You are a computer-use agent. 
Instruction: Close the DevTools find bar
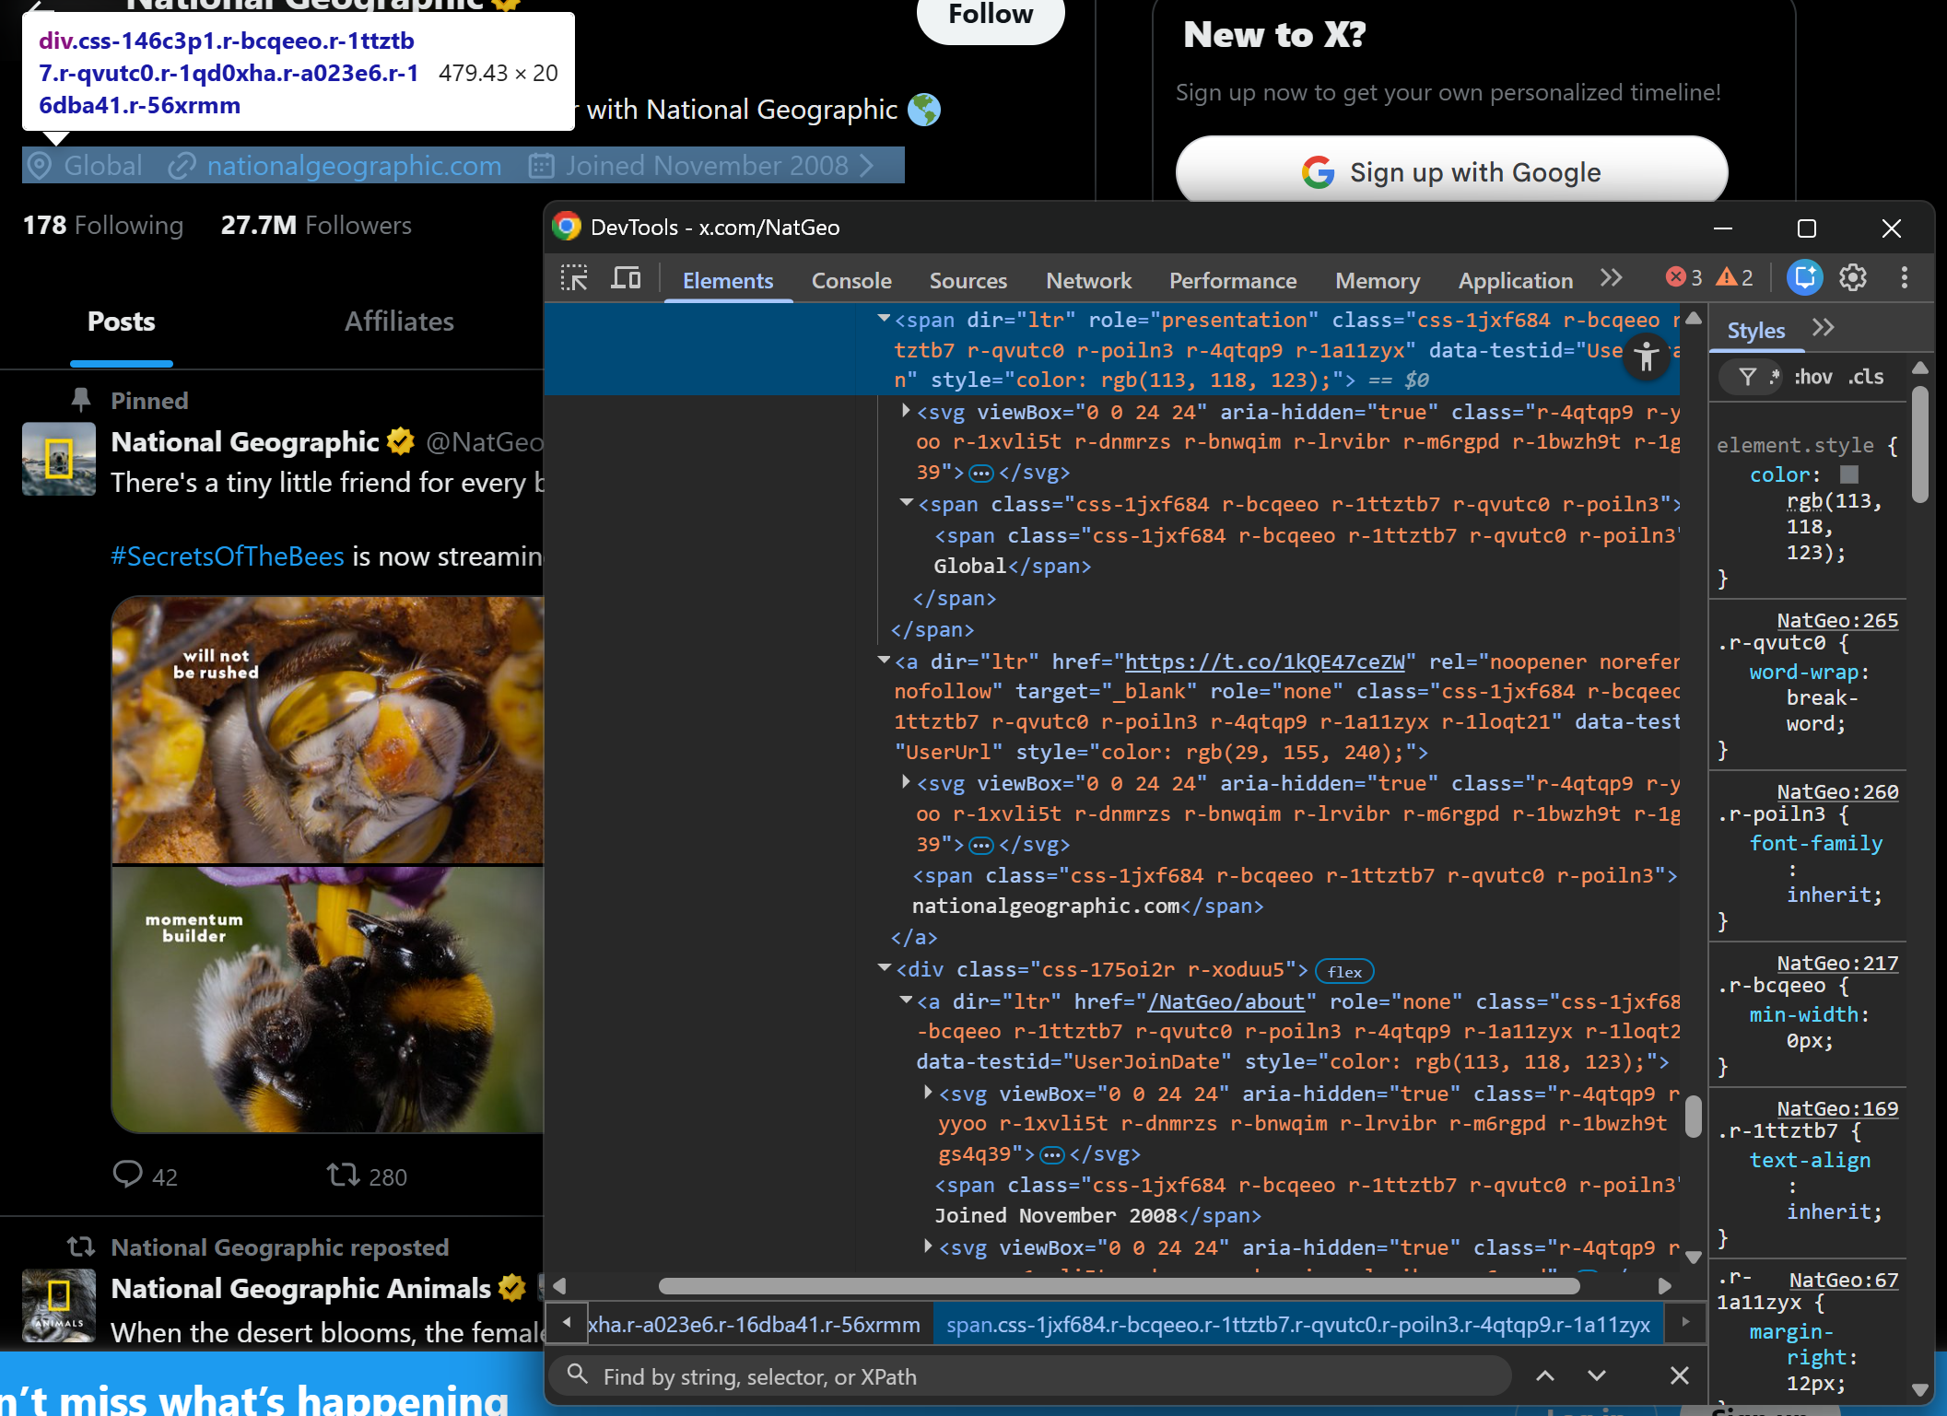click(1680, 1375)
